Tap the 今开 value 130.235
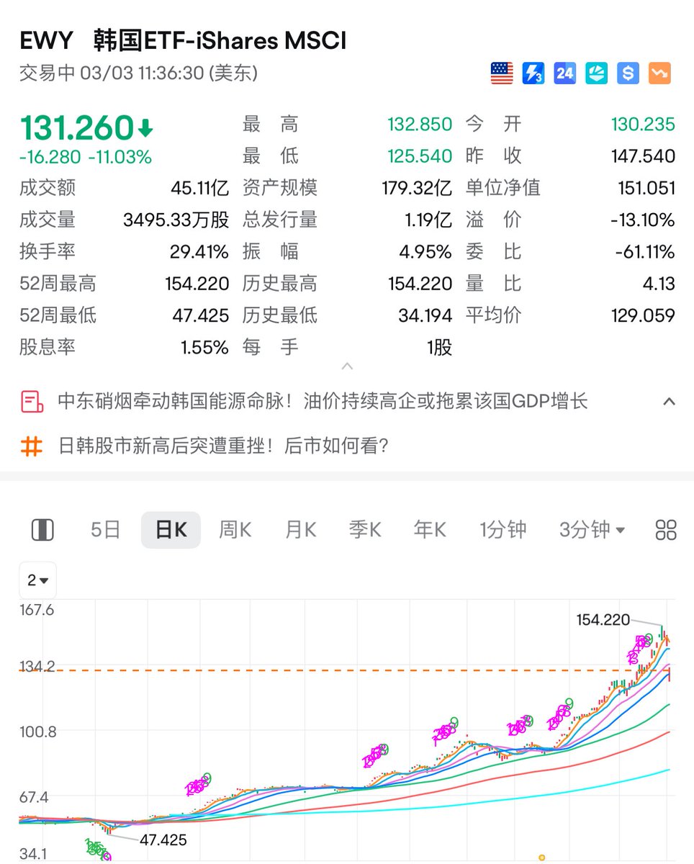Viewport: 694px width, 864px height. pyautogui.click(x=642, y=125)
